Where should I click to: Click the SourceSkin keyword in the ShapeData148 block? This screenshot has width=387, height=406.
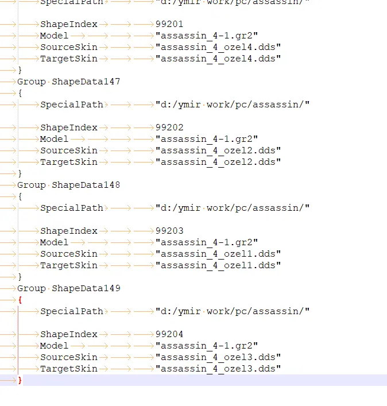click(x=69, y=254)
